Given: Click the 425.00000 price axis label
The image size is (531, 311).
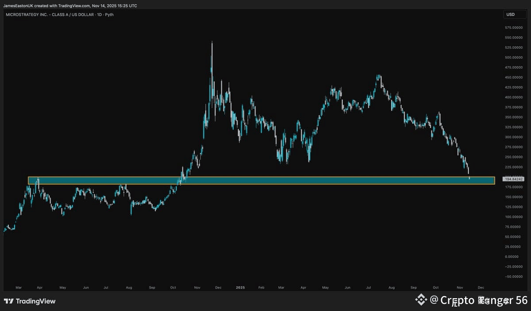Looking at the screenshot, I should click(x=514, y=87).
